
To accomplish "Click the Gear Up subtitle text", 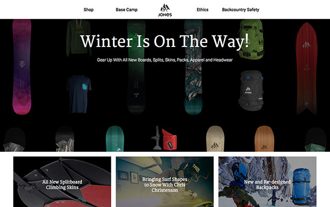I will 165,60.
